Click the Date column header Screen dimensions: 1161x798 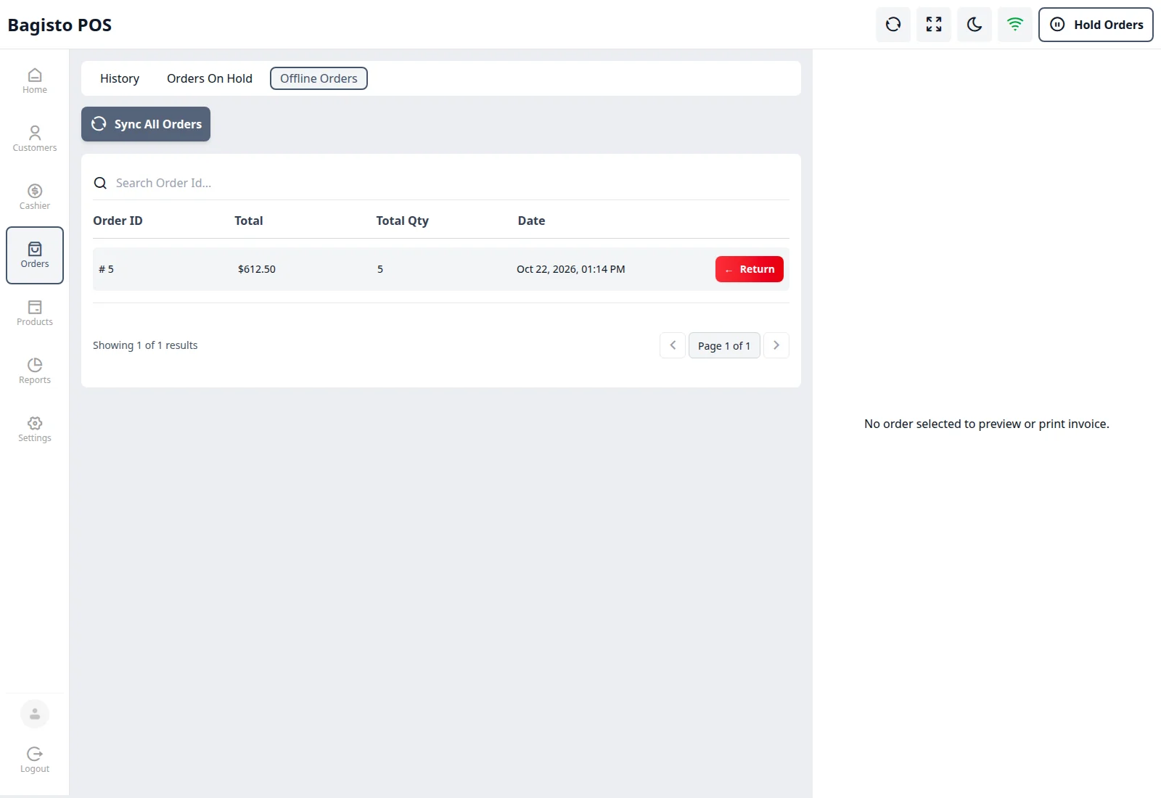[531, 221]
